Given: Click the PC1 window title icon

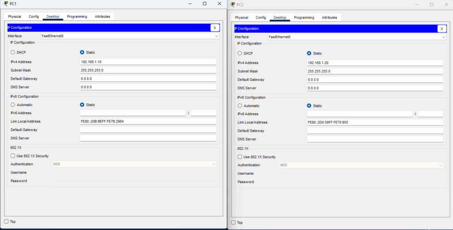Looking at the screenshot, I should [6, 4].
